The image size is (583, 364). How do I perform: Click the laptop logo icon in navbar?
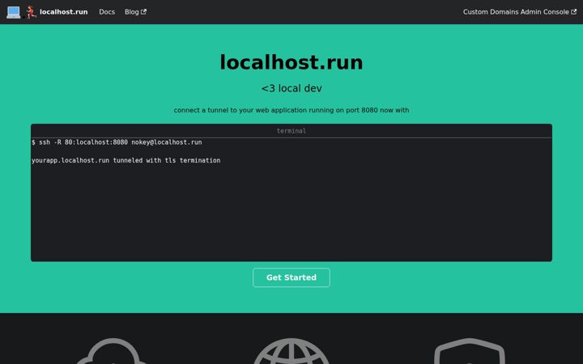(14, 12)
